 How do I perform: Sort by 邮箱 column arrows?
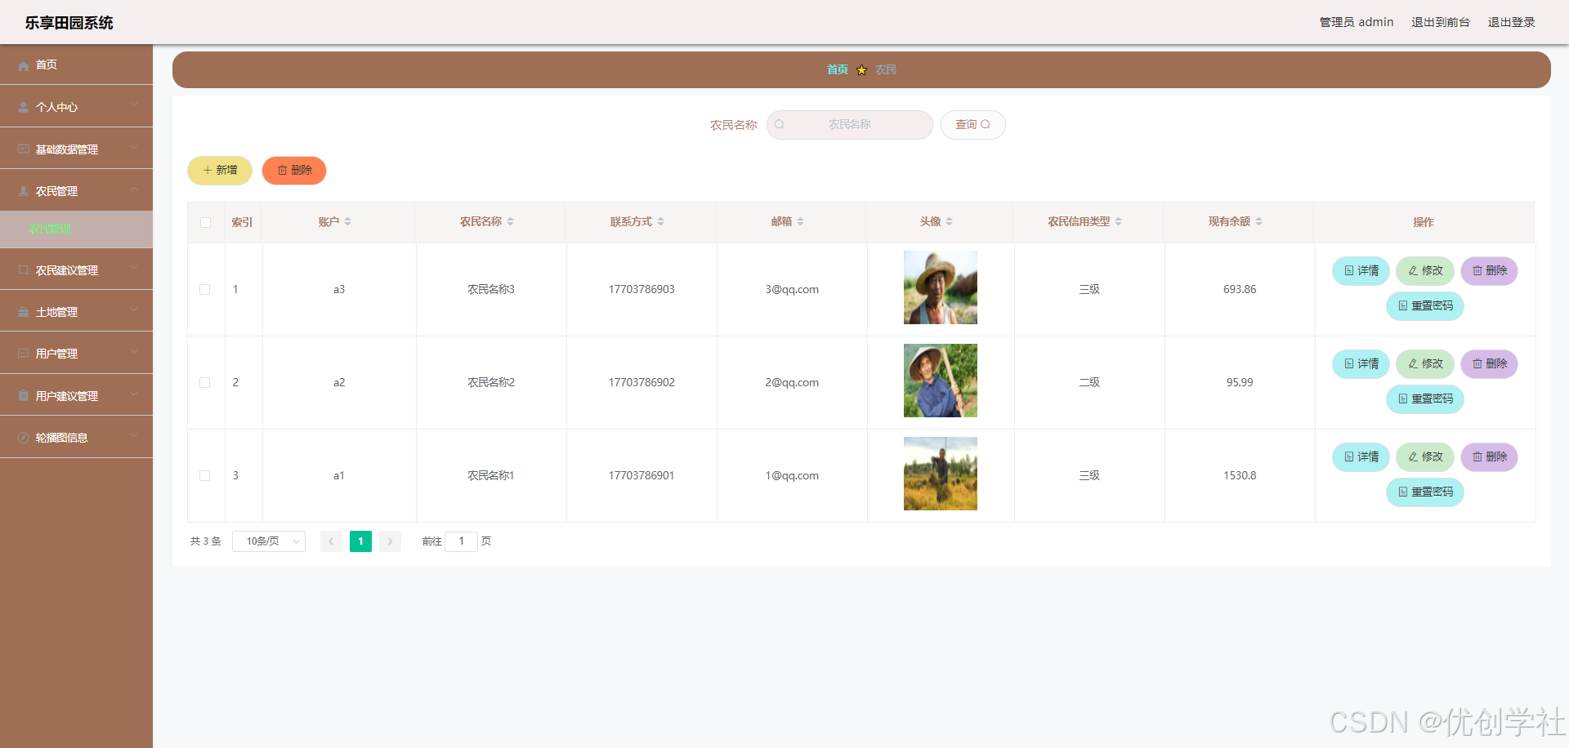point(801,221)
